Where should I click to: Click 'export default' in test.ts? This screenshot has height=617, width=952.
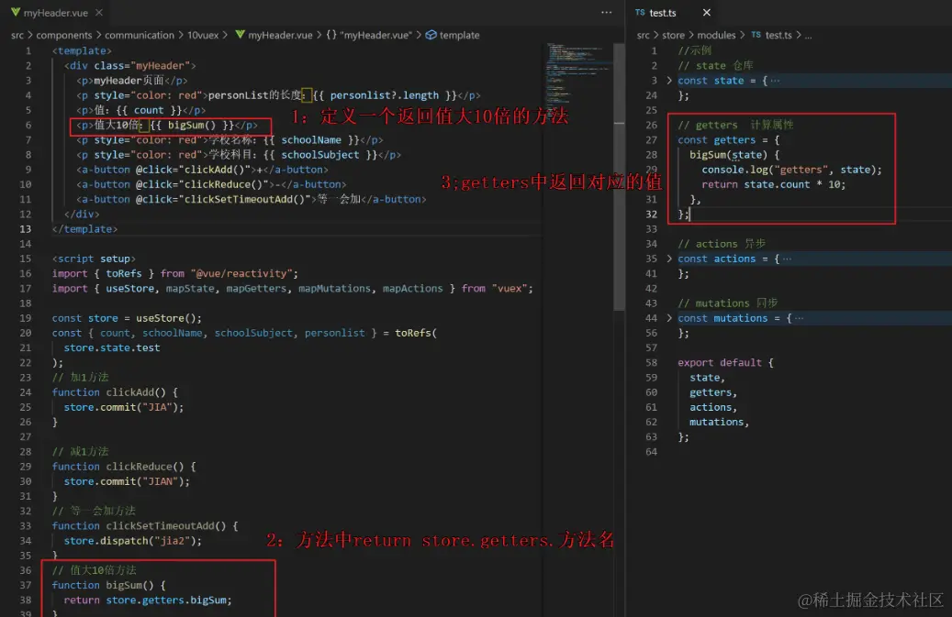(720, 362)
